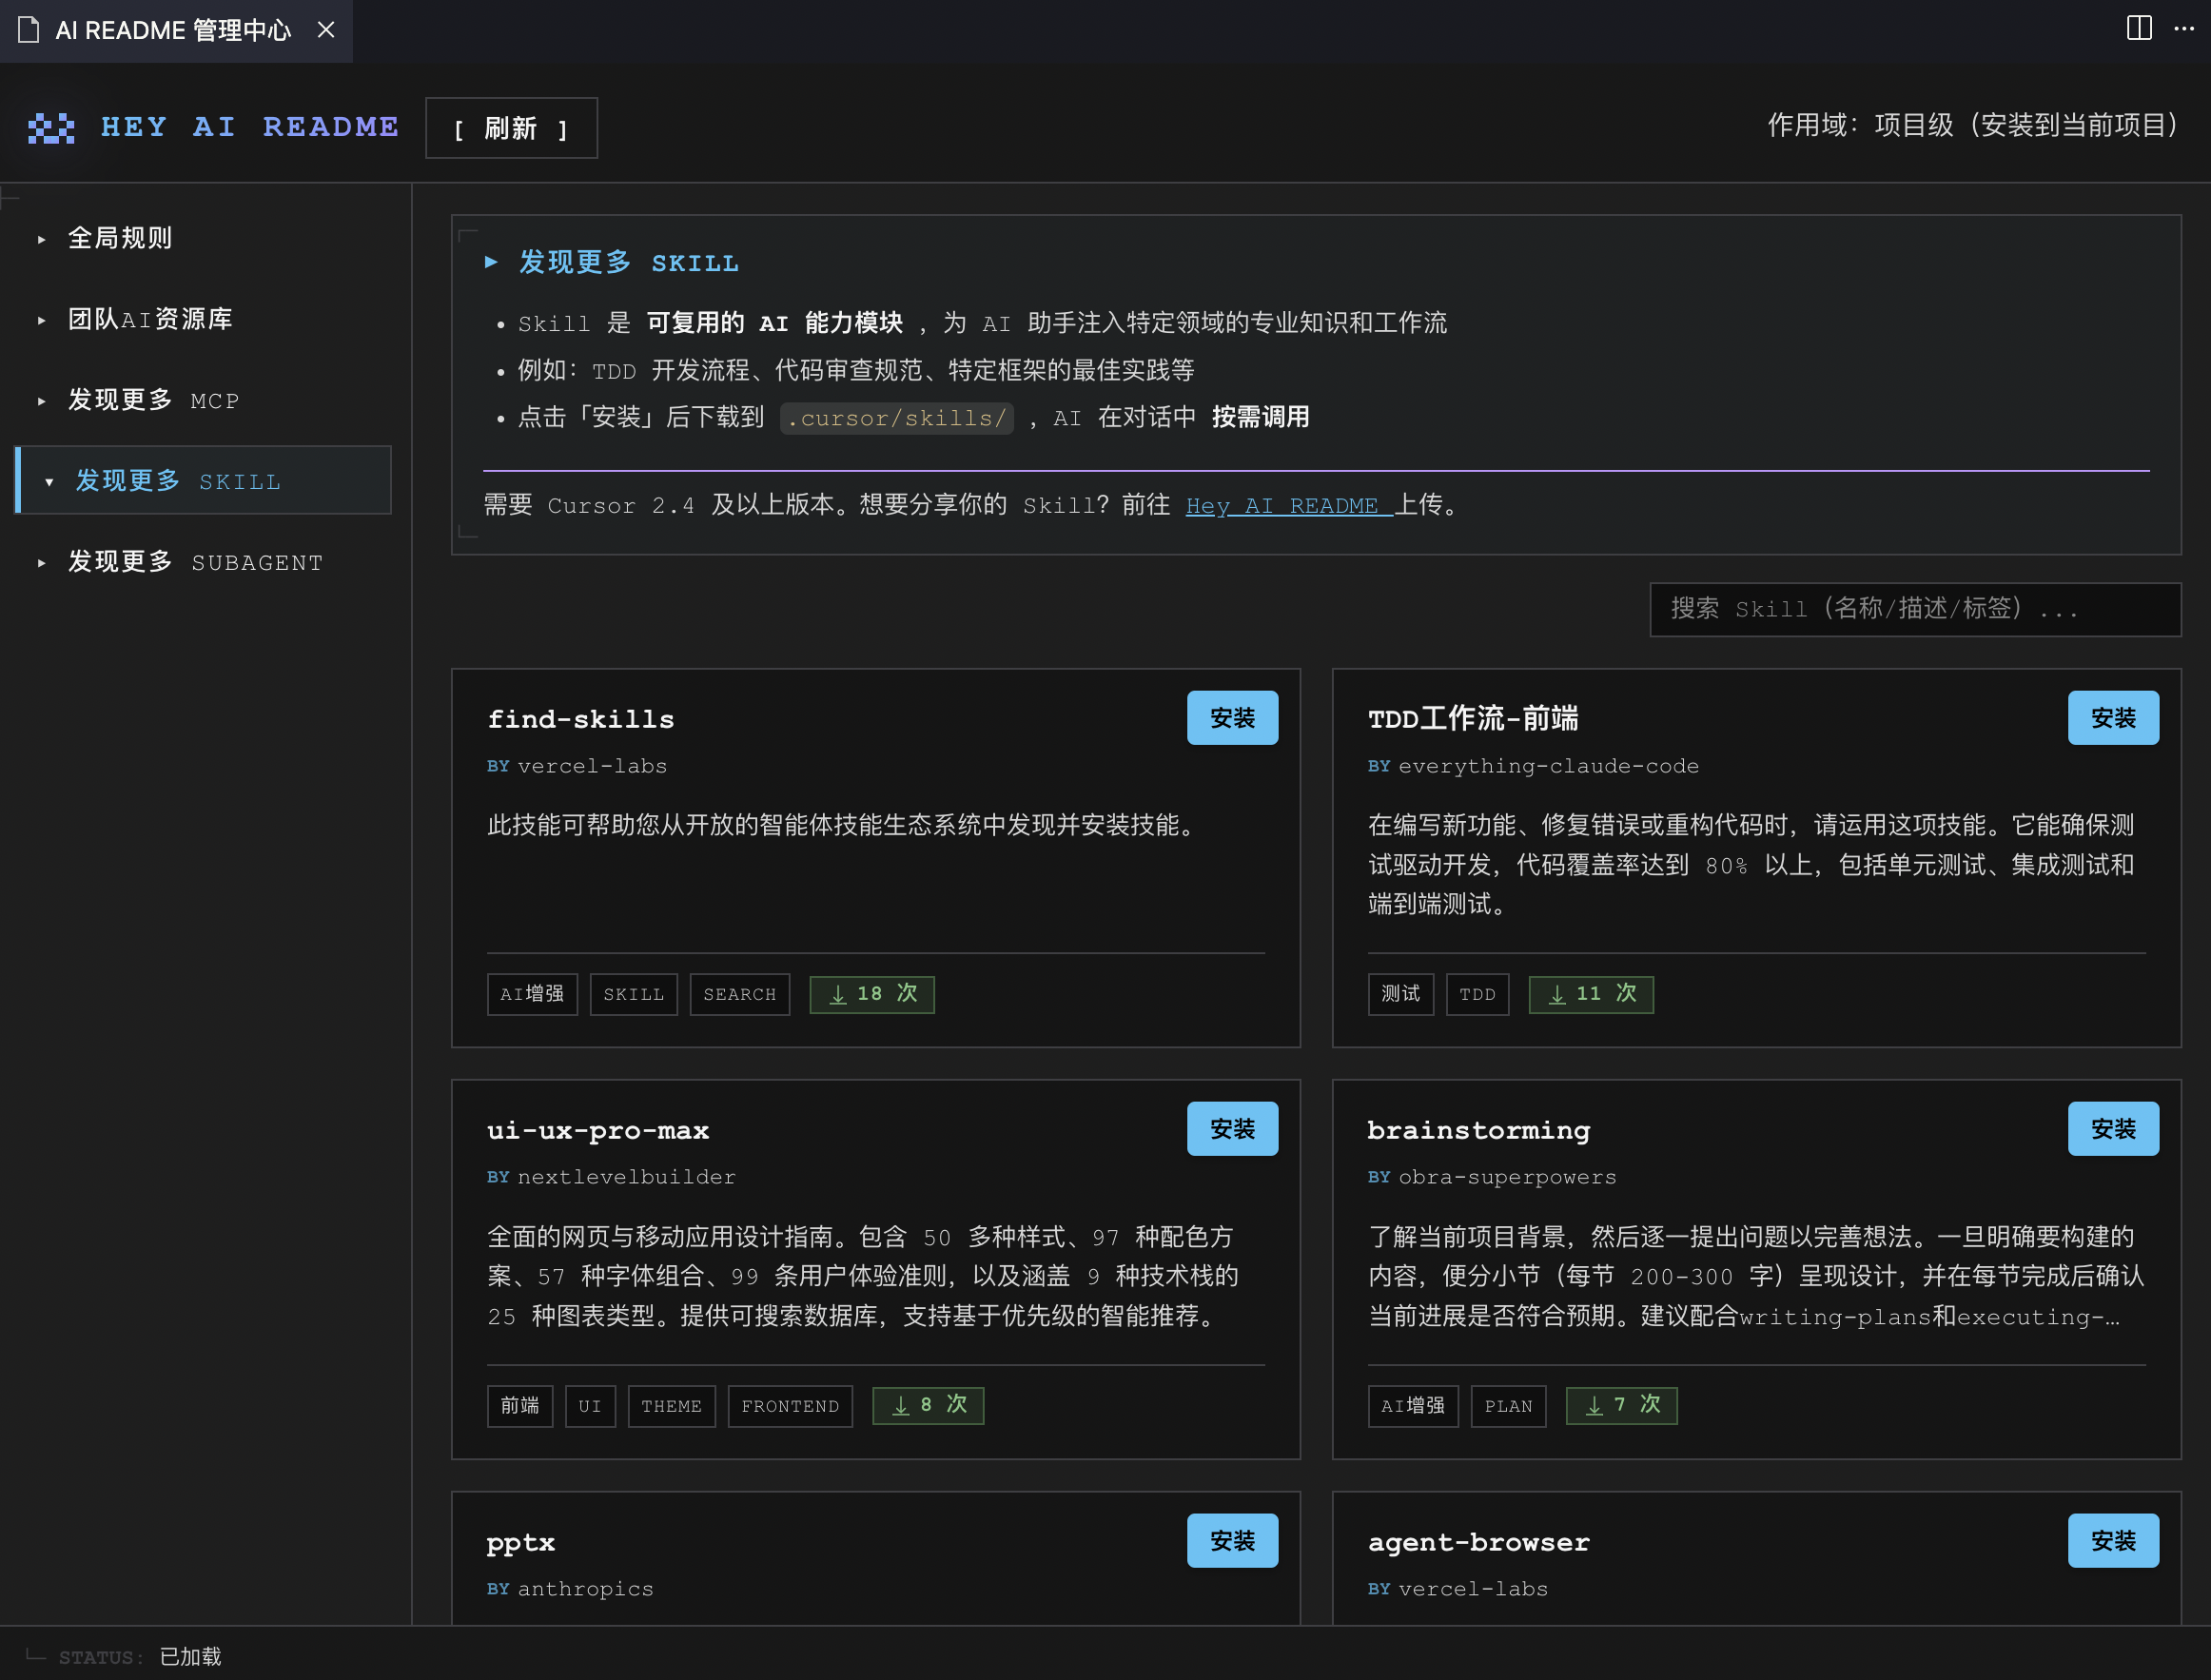
Task: Expand the 全局规则 arrow
Action: pyautogui.click(x=41, y=239)
